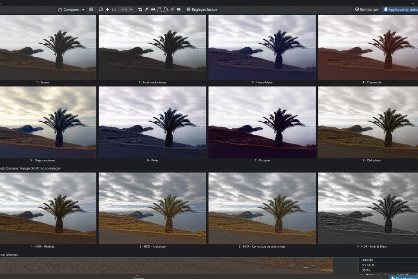
Task: Activate the horizon leveling tool
Action: 153,9
